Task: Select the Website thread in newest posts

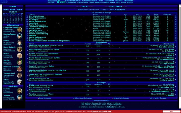Action: point(33,35)
